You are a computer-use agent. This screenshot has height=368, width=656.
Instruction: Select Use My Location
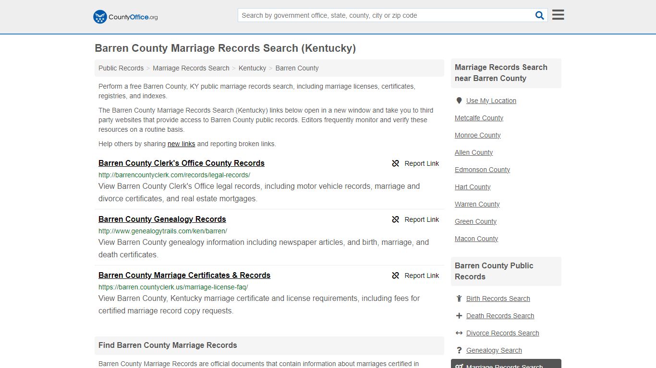[491, 101]
